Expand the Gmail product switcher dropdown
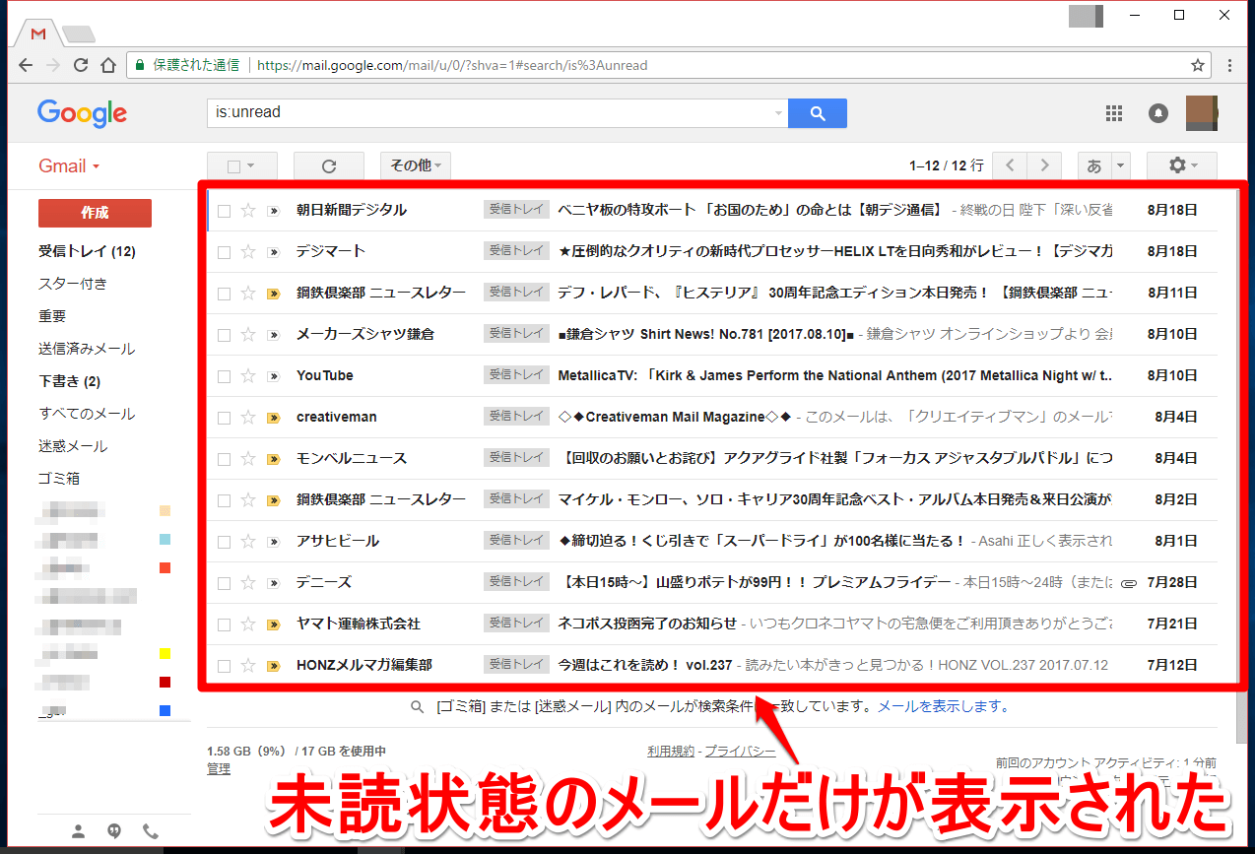1255x854 pixels. tap(69, 166)
